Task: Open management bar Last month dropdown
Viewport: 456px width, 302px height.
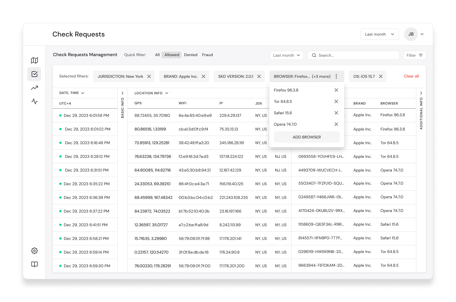Action: click(x=287, y=55)
